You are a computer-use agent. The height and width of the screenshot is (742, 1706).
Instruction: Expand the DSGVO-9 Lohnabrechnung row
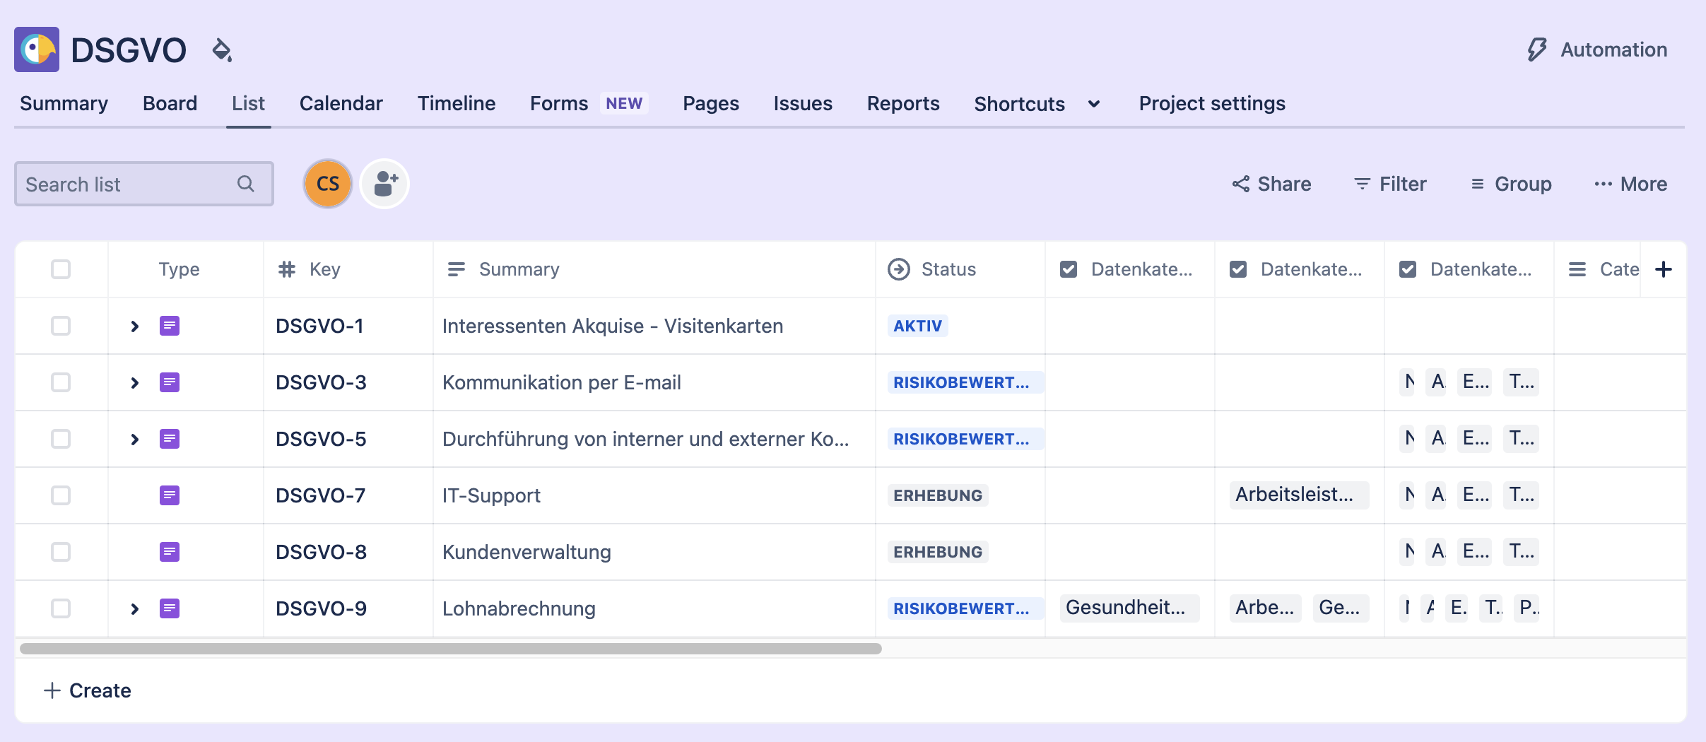pyautogui.click(x=134, y=608)
